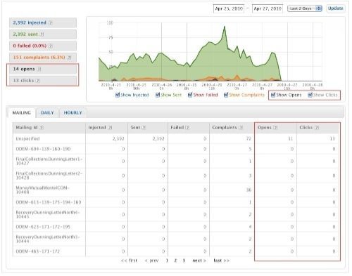This screenshot has width=352, height=276.
Task: Click help icon in Sent column header
Action: click(144, 128)
